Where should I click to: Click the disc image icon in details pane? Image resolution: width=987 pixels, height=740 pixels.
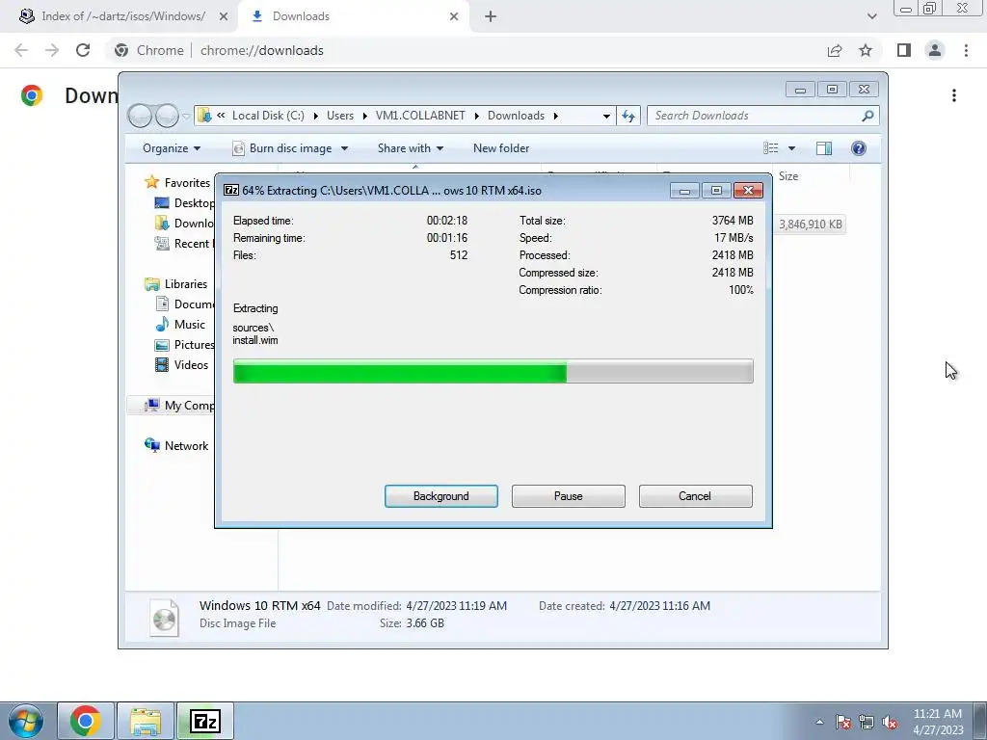click(164, 618)
